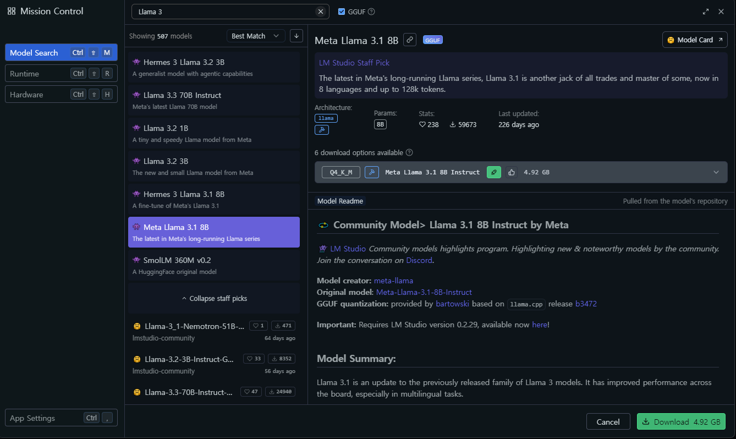
Task: Select Hermes 3 Llama 3.2 3B model
Action: point(214,67)
